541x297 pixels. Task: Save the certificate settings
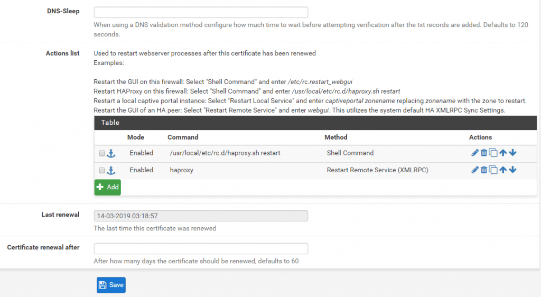(111, 285)
